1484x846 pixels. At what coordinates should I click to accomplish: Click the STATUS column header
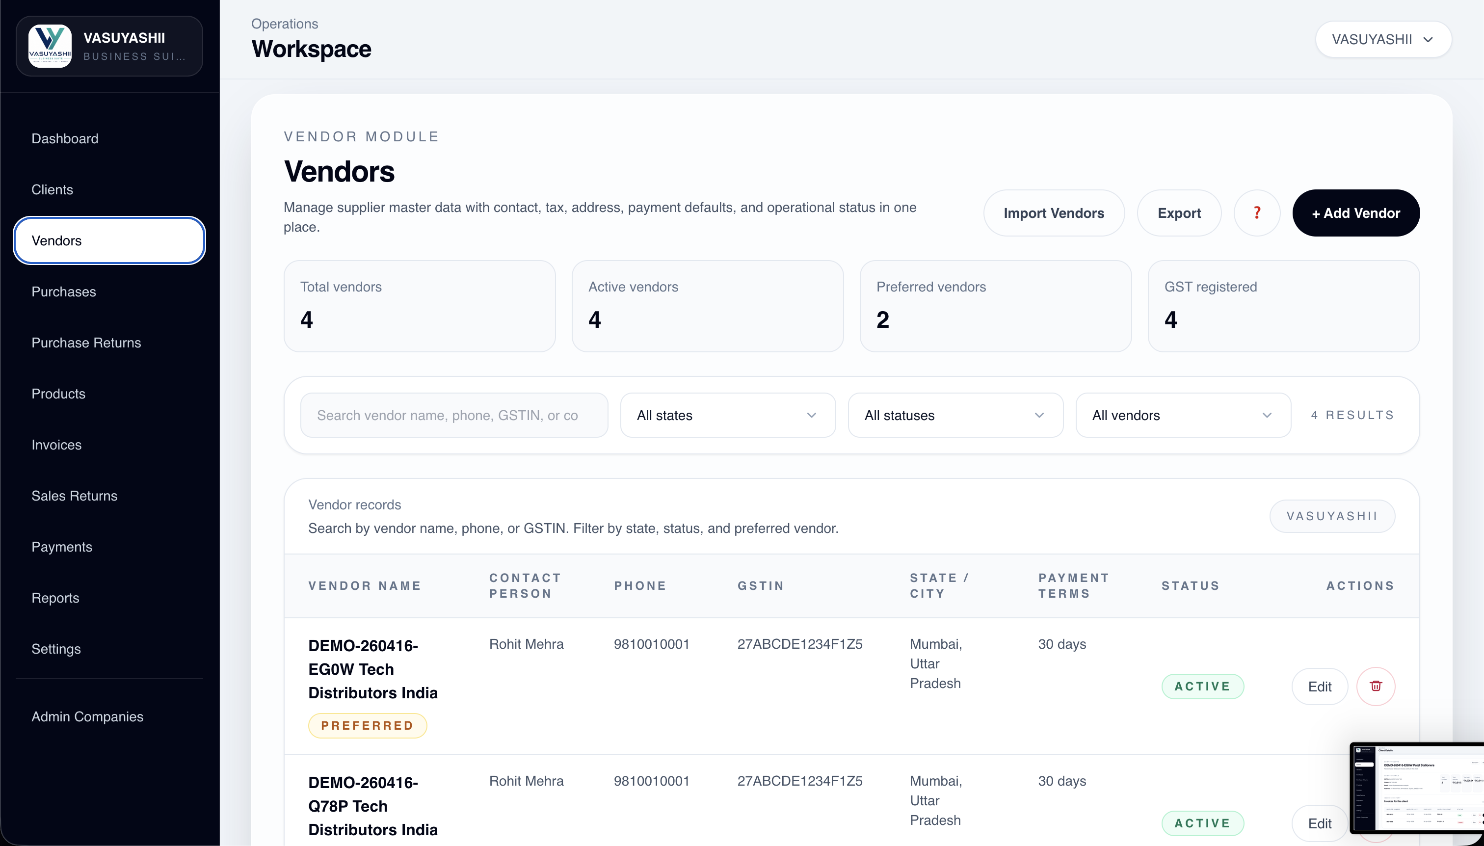[1191, 586]
